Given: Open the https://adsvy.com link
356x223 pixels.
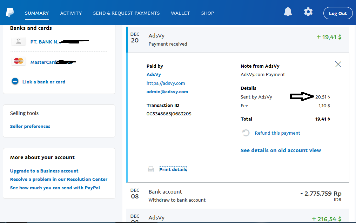Looking at the screenshot, I should point(166,83).
